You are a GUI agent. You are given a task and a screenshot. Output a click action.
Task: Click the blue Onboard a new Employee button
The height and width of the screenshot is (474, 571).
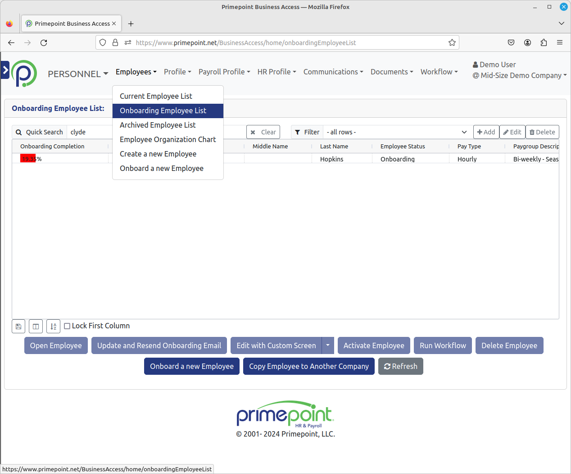pyautogui.click(x=192, y=366)
